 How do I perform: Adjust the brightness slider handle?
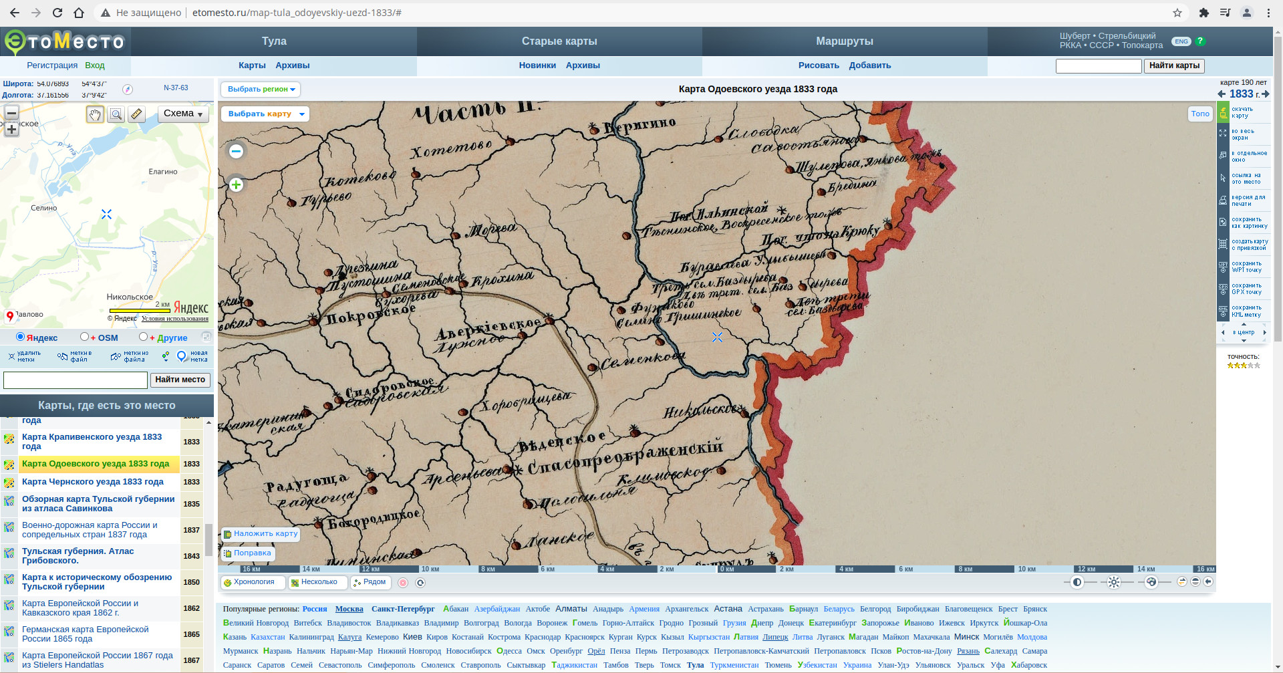[x=1114, y=582]
